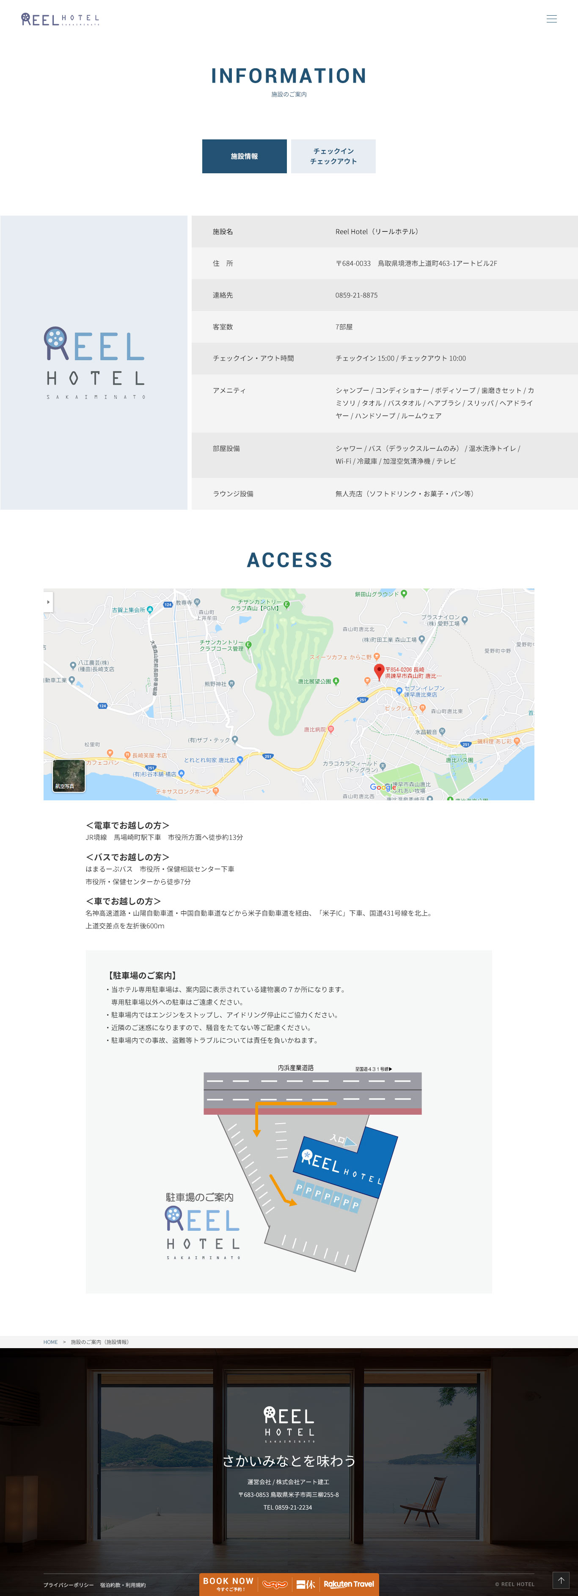This screenshot has height=1596, width=578.
Task: Open the 一休 booking icon
Action: point(306,1584)
